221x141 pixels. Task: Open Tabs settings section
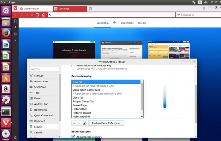[43, 93]
